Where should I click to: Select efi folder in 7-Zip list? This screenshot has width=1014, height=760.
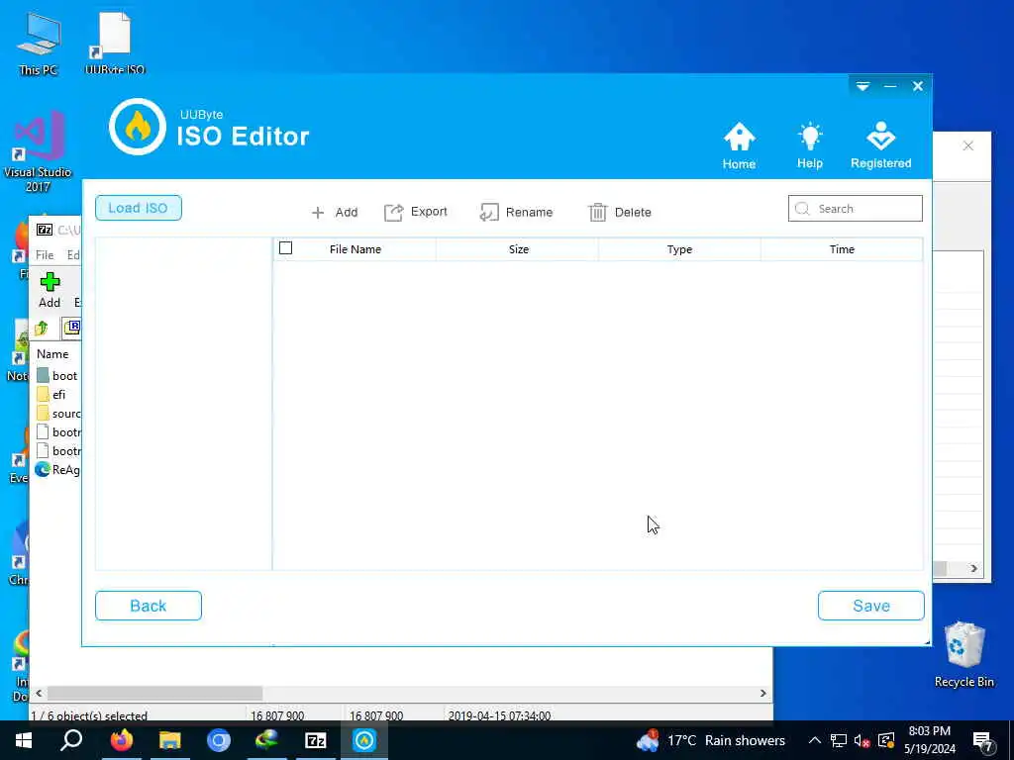point(51,394)
